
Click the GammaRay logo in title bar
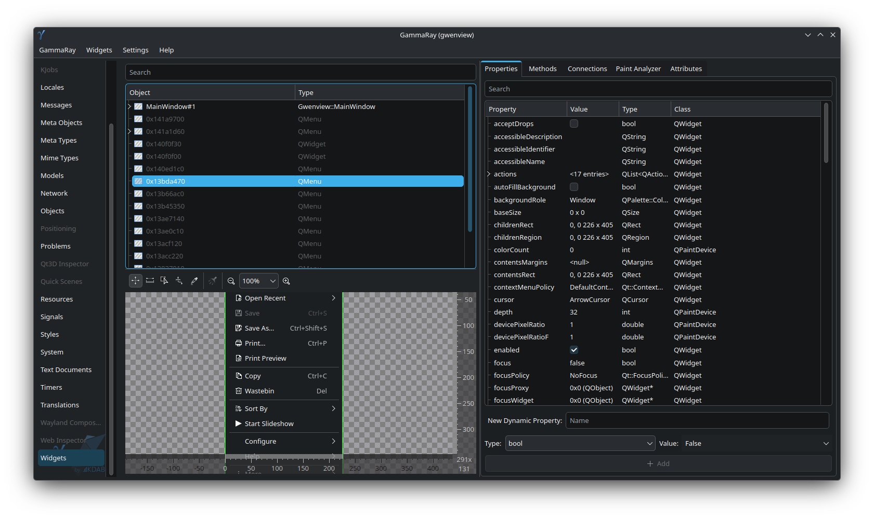click(42, 35)
